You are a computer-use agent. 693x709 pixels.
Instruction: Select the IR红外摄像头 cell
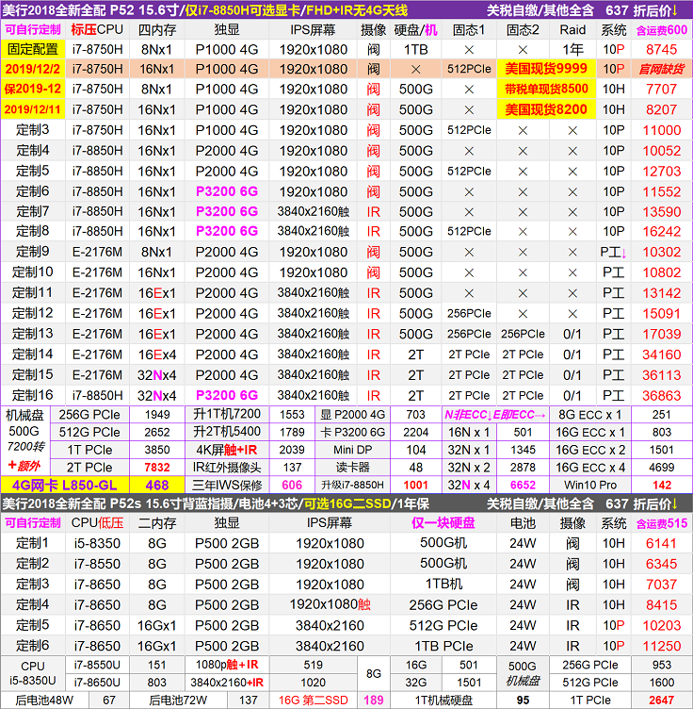[225, 467]
